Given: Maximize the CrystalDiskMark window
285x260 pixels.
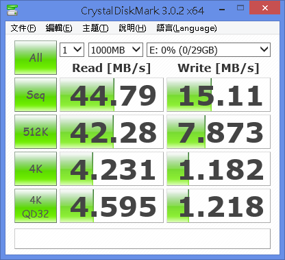Looking at the screenshot, I should pyautogui.click(x=240, y=8).
